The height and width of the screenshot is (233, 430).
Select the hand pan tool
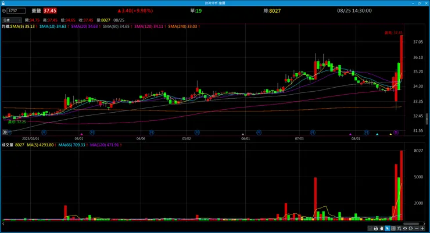[x=381, y=228]
